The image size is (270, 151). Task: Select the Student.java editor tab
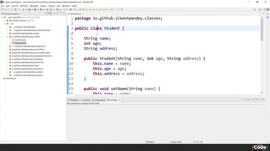pos(76,14)
